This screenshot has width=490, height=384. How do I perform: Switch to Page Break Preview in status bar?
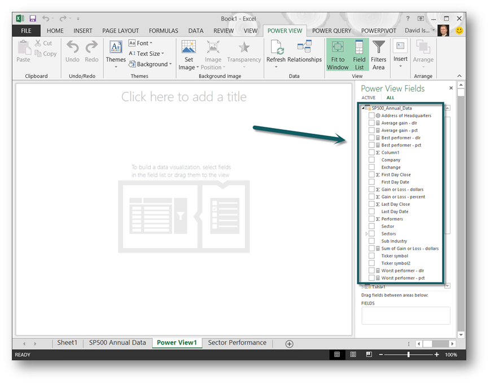(x=369, y=354)
